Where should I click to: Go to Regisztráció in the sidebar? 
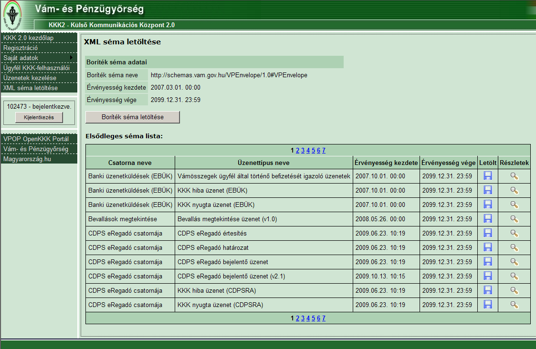[x=39, y=48]
